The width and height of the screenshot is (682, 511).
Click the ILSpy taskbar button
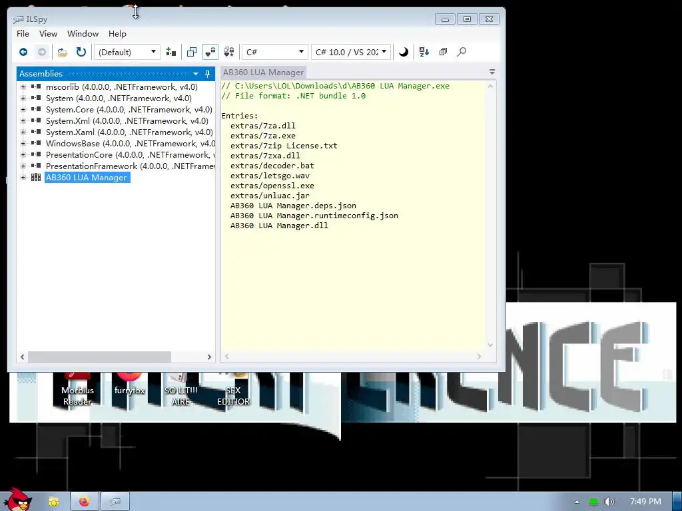pyautogui.click(x=115, y=502)
